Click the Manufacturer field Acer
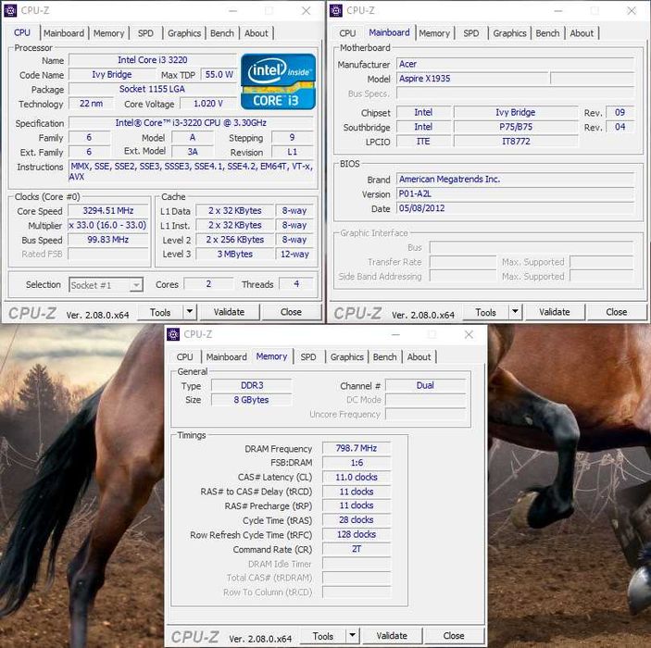651x648 pixels. pos(515,65)
